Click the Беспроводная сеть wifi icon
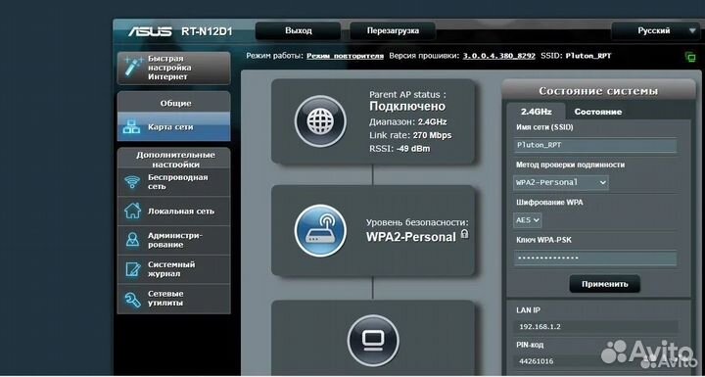The height and width of the screenshot is (377, 705). click(x=132, y=182)
